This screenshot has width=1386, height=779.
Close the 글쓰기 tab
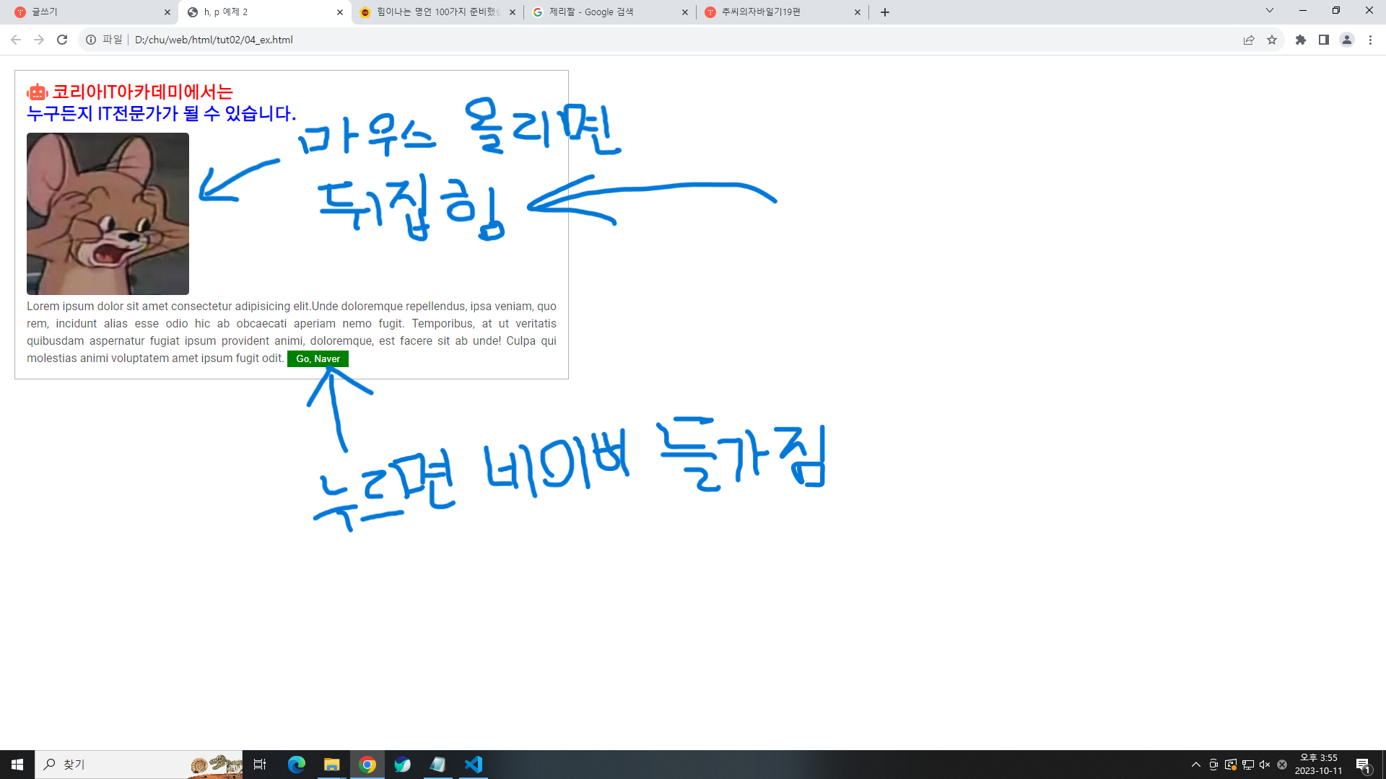[x=167, y=12]
